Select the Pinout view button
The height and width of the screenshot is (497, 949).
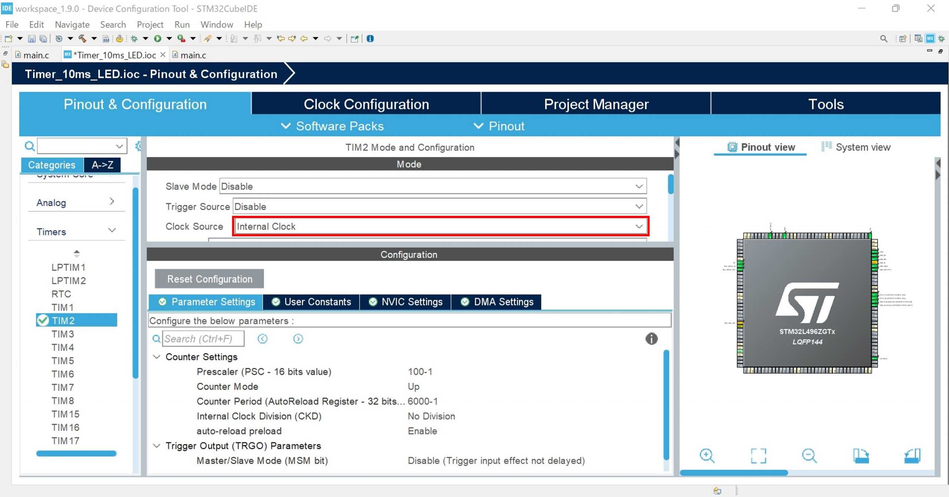(x=761, y=147)
